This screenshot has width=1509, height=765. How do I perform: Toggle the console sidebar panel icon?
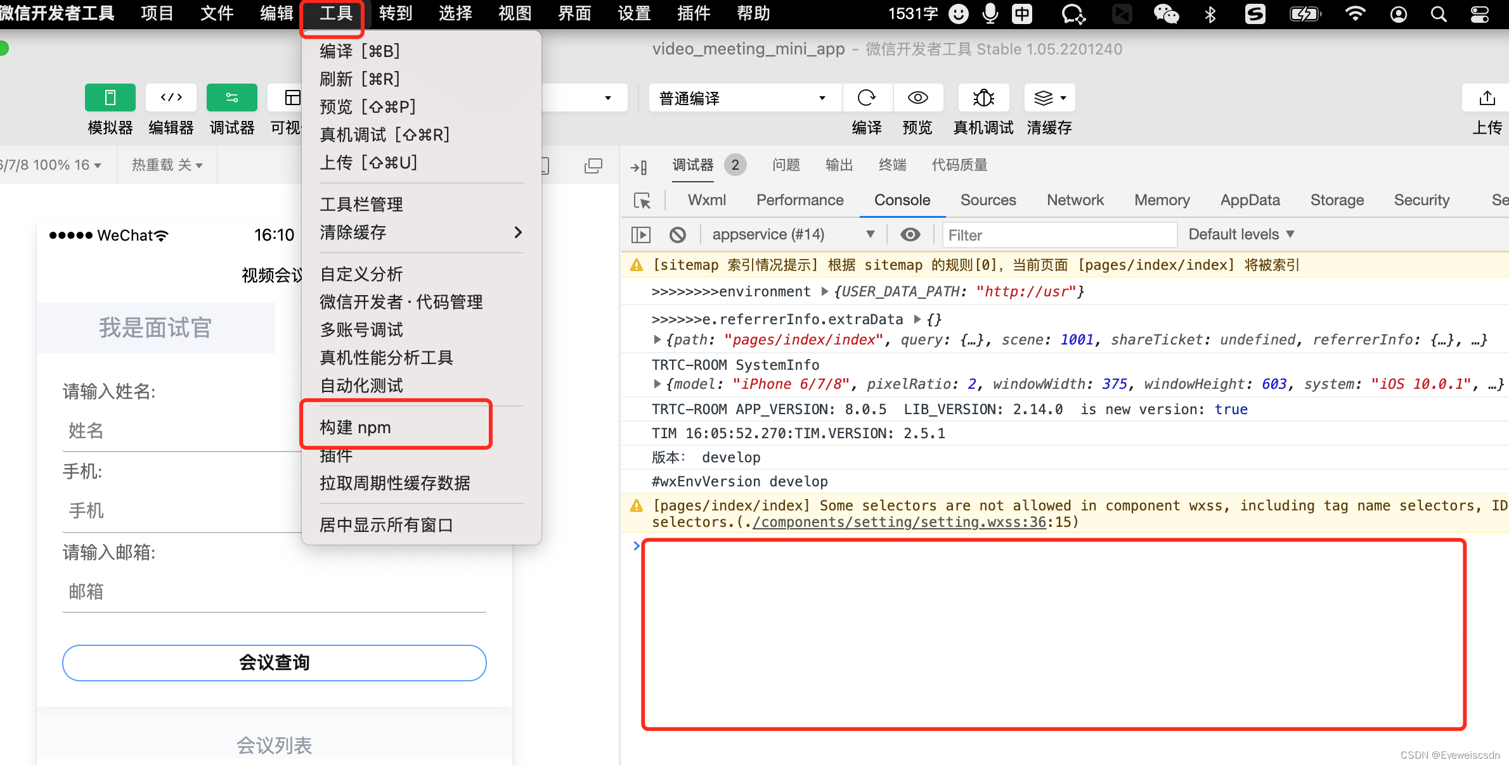coord(641,235)
